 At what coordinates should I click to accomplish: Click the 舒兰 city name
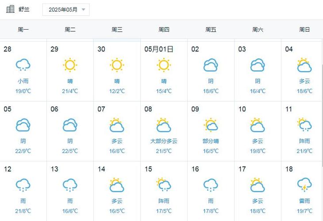(x=24, y=9)
